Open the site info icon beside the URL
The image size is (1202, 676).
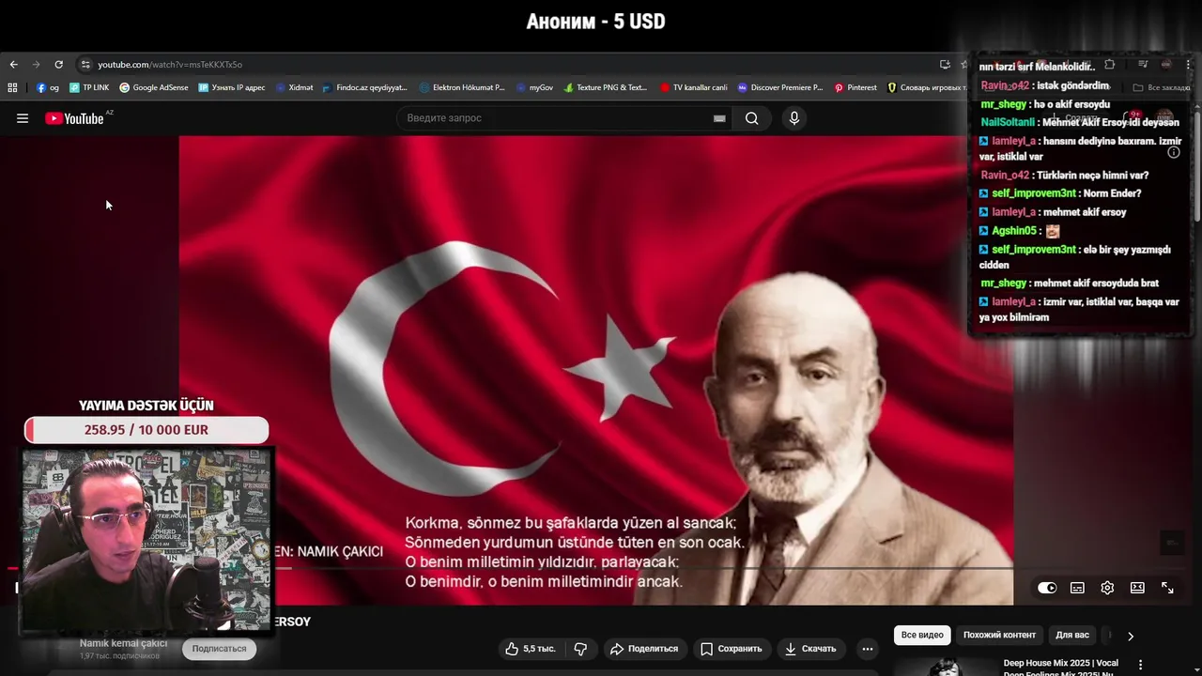85,64
